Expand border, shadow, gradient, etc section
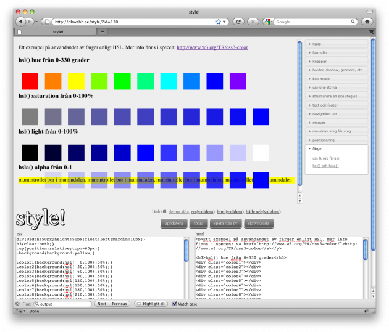 pyautogui.click(x=337, y=70)
